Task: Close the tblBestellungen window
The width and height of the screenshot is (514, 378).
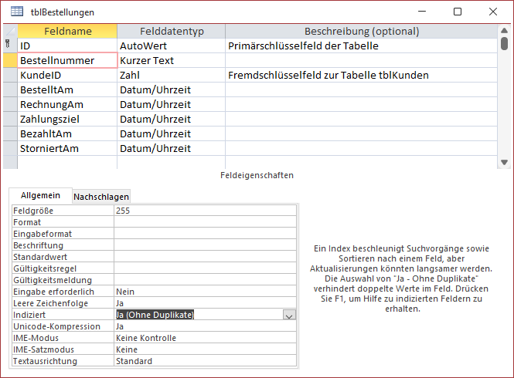Action: point(493,12)
